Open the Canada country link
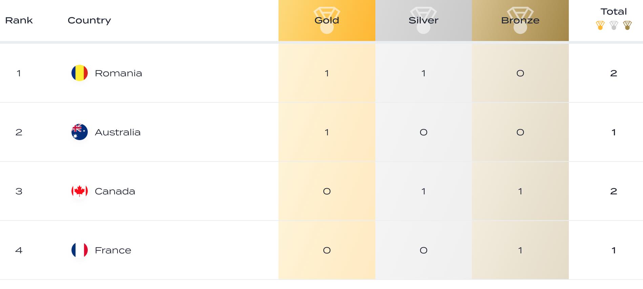 click(115, 191)
